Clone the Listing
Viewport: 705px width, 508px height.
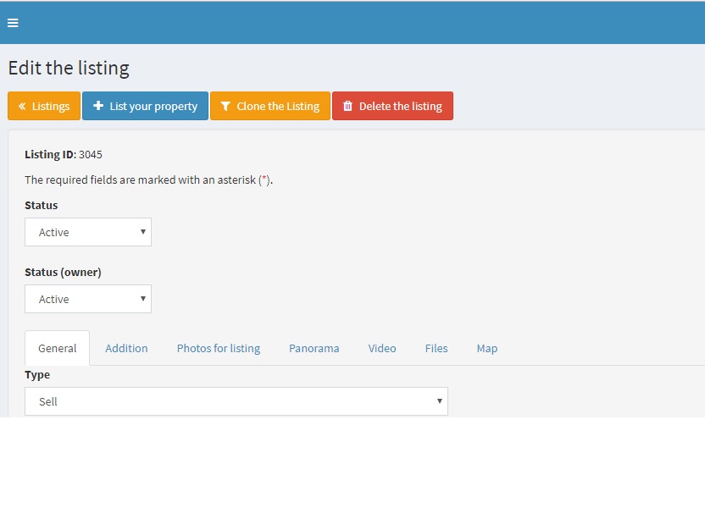[x=270, y=106]
